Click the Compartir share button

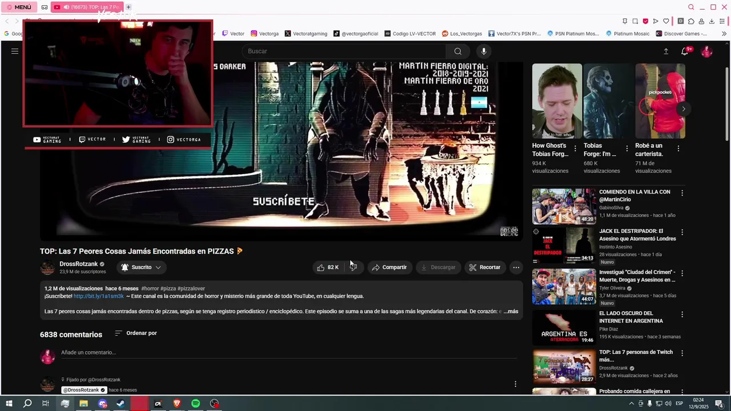(x=389, y=267)
